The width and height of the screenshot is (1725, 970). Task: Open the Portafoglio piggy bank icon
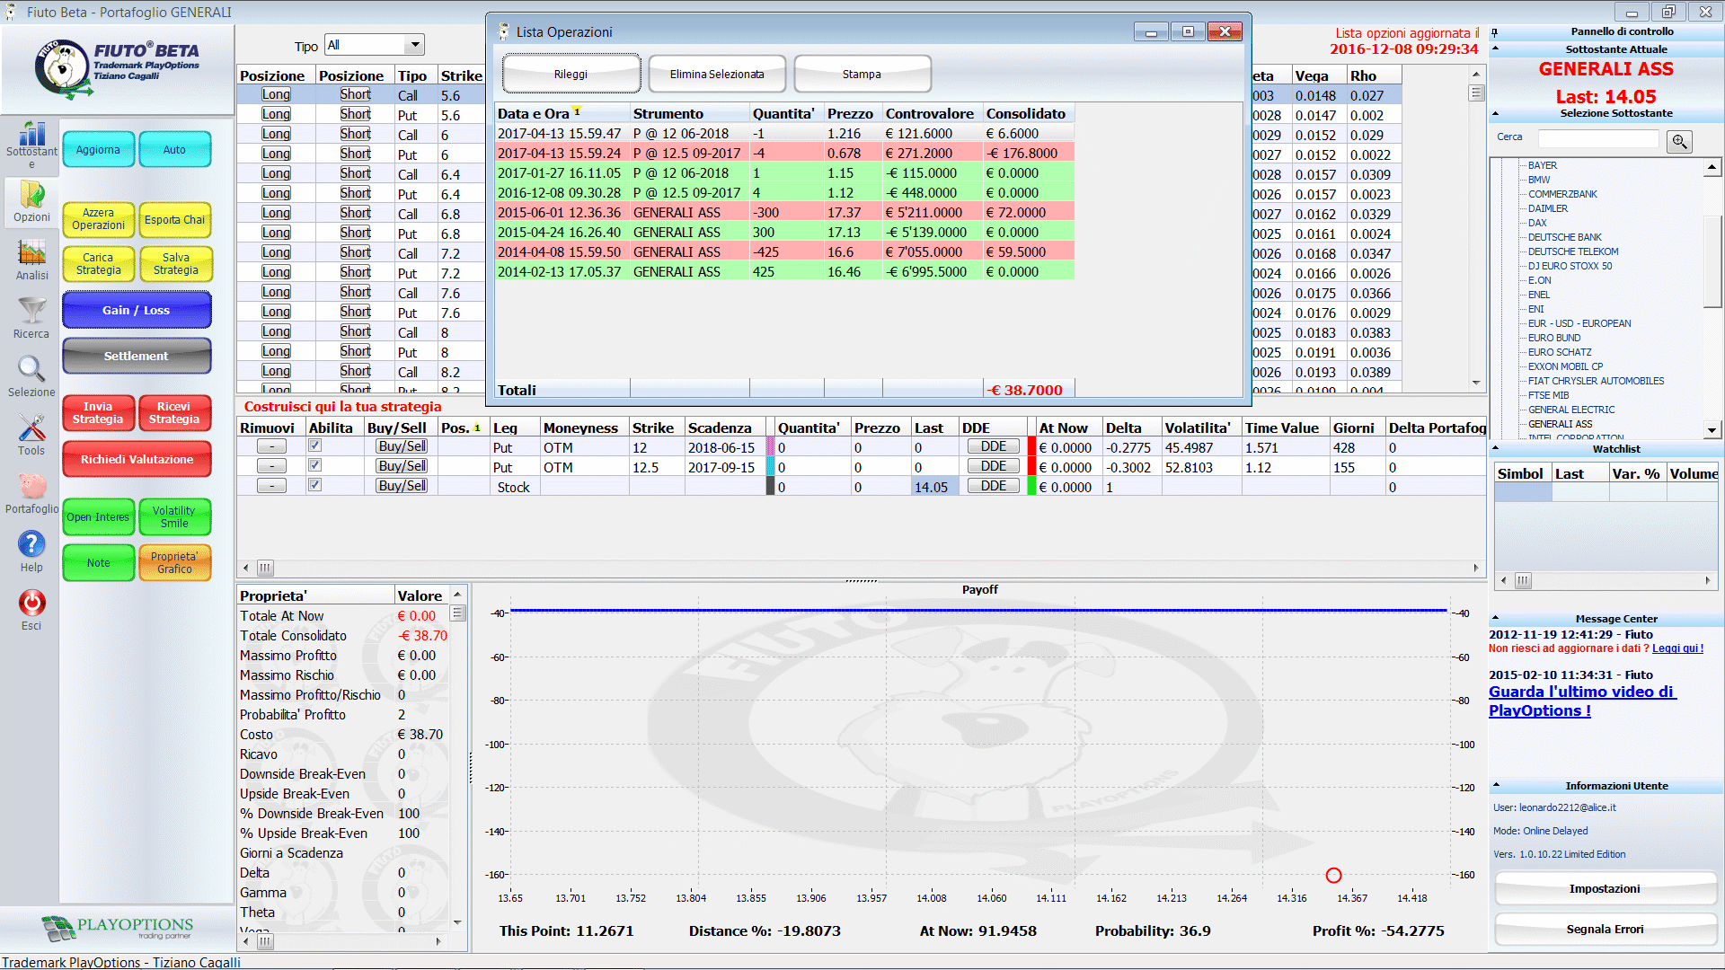(x=31, y=486)
